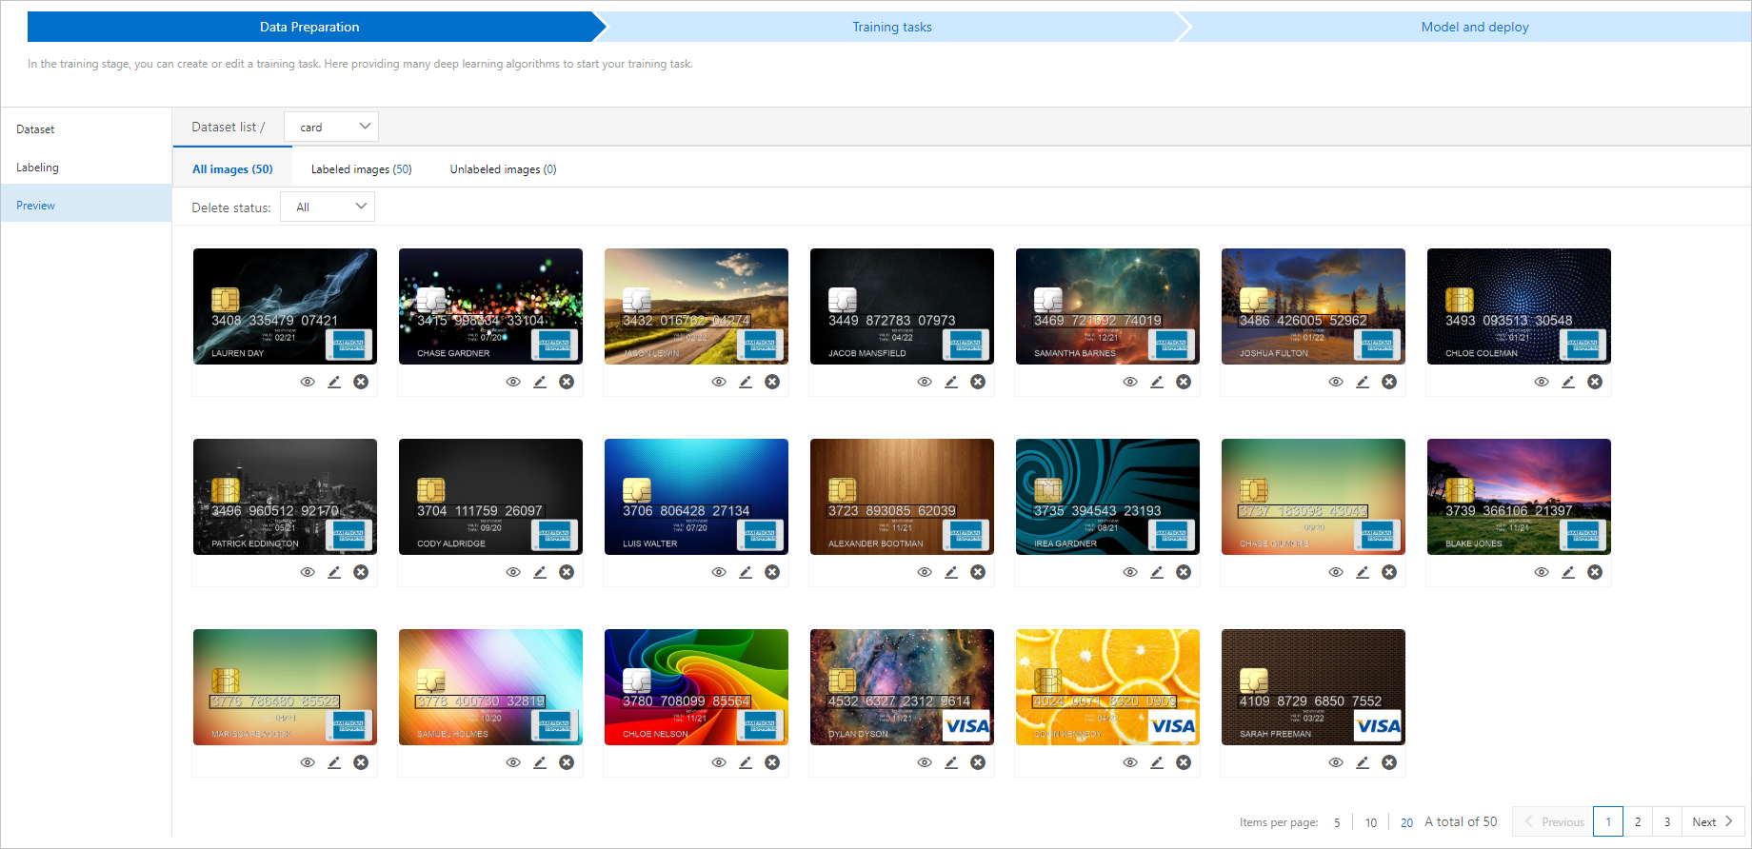The height and width of the screenshot is (849, 1752).
Task: Select Preview in the sidebar
Action: click(86, 205)
